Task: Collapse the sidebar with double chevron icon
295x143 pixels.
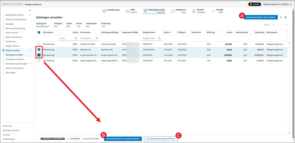Action: 30,10
